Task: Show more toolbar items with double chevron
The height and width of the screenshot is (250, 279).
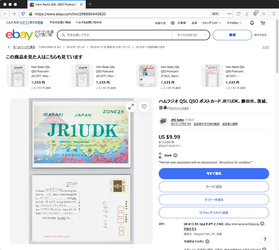Action: [263, 14]
